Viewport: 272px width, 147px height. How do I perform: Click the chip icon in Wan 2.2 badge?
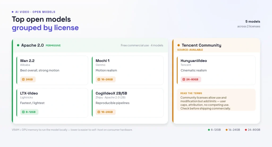[x=23, y=79]
